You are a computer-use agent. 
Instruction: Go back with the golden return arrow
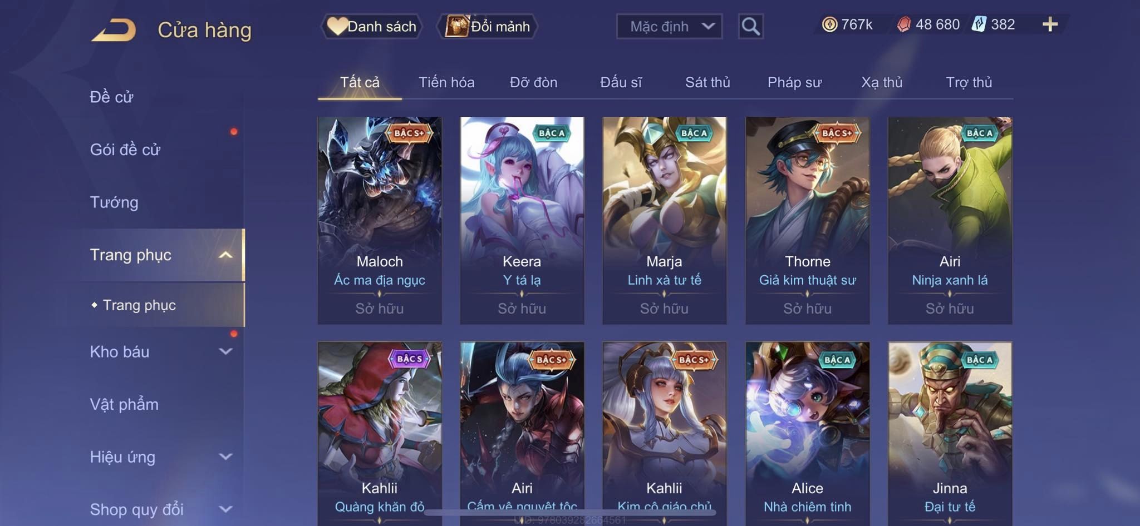(x=114, y=29)
